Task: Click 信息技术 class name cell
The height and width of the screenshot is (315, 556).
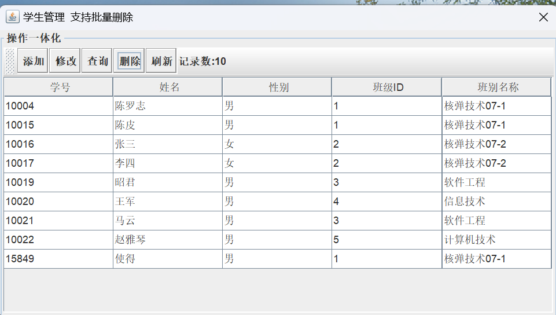Action: [497, 202]
